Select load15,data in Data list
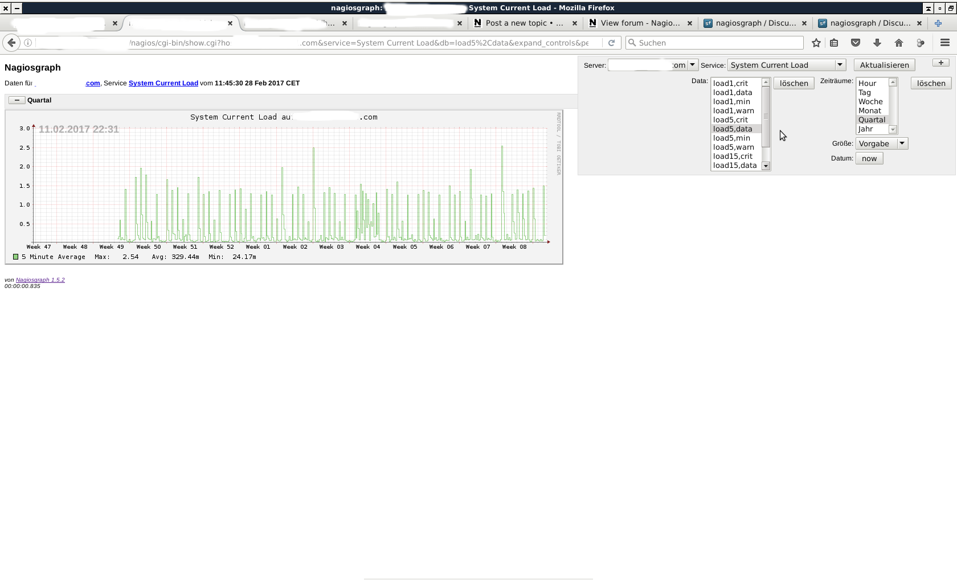 [735, 166]
